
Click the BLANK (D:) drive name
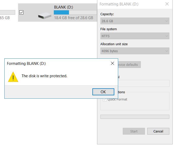[x=64, y=7]
